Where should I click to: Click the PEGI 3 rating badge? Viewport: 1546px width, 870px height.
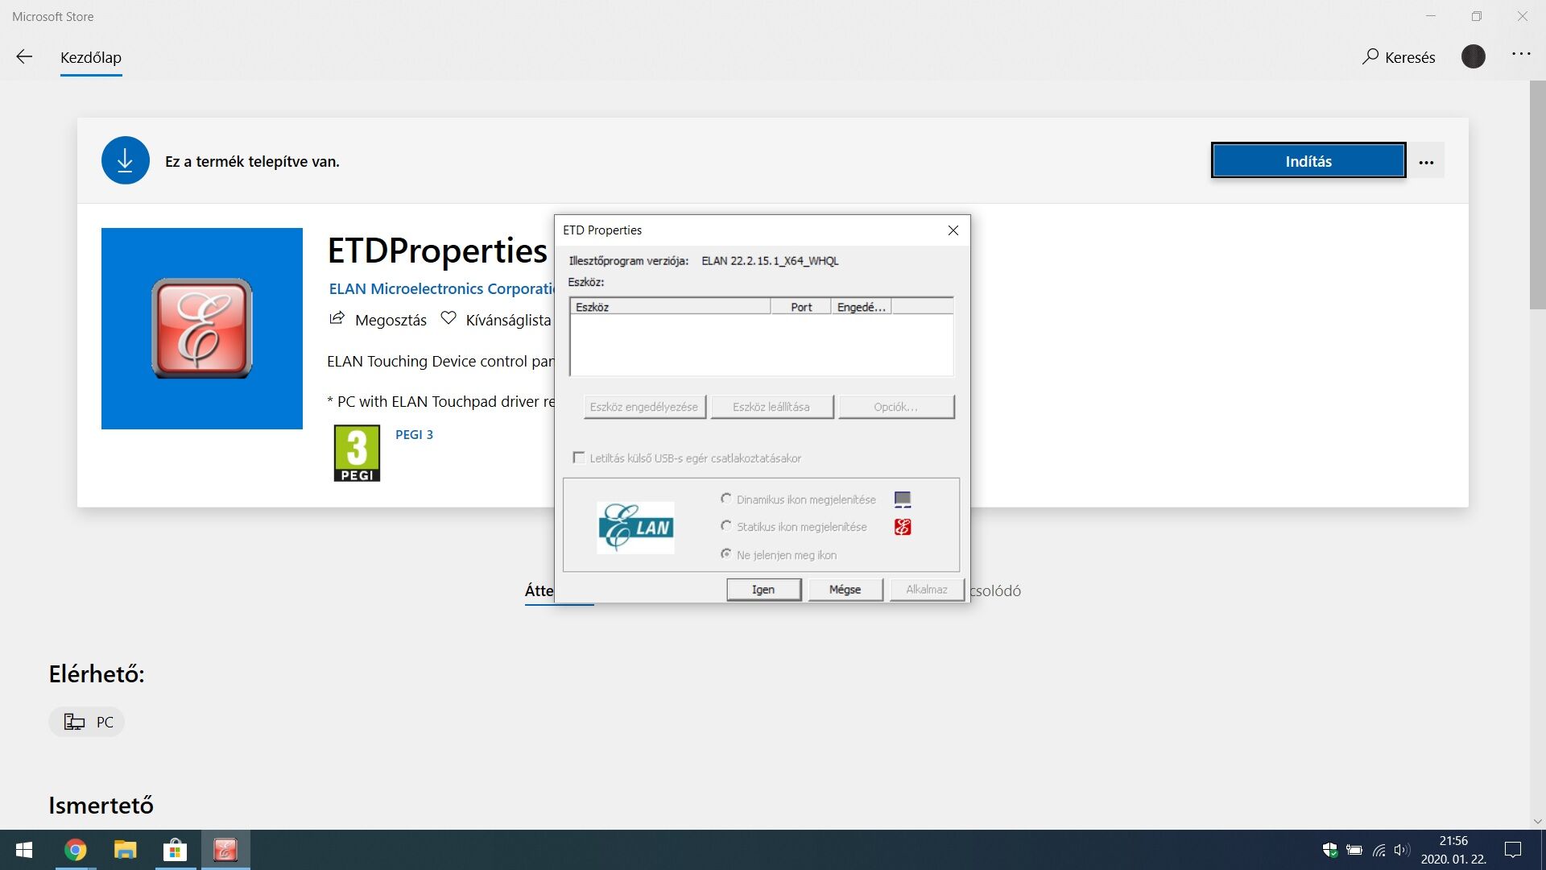pyautogui.click(x=357, y=454)
